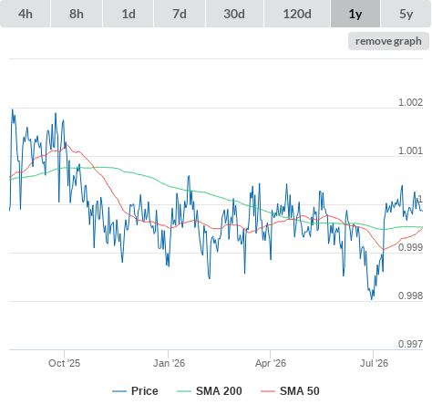The image size is (432, 415).
Task: Click the remove graph button
Action: (388, 41)
